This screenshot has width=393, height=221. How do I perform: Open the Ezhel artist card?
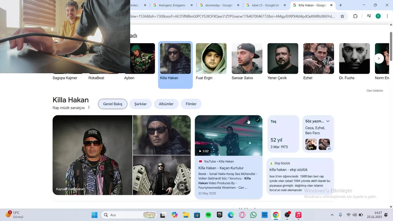point(319,61)
